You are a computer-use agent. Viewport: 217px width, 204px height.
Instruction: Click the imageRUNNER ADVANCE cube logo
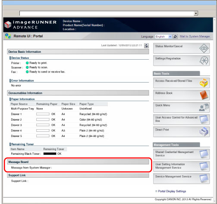(8, 25)
